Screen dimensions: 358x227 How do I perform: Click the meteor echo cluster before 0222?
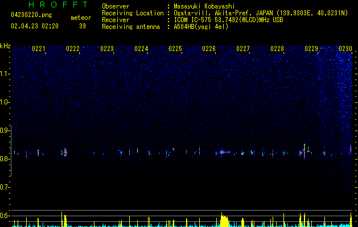[65, 152]
